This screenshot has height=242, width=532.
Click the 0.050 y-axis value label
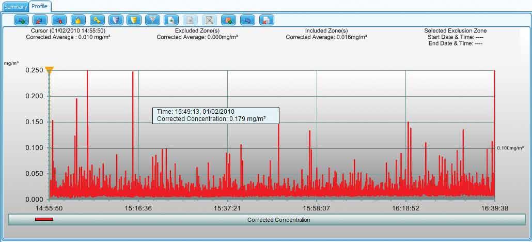[34, 174]
